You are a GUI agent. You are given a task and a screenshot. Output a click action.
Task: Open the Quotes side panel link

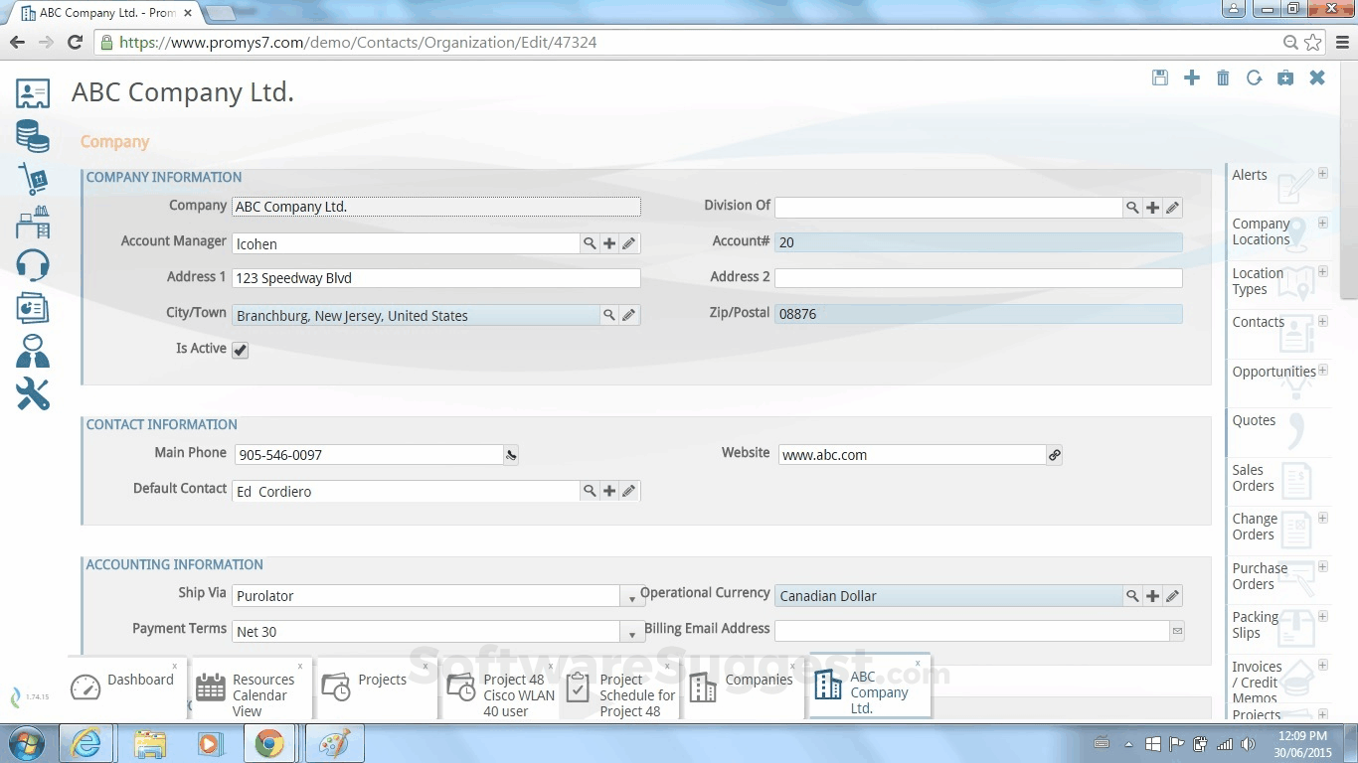tap(1254, 420)
